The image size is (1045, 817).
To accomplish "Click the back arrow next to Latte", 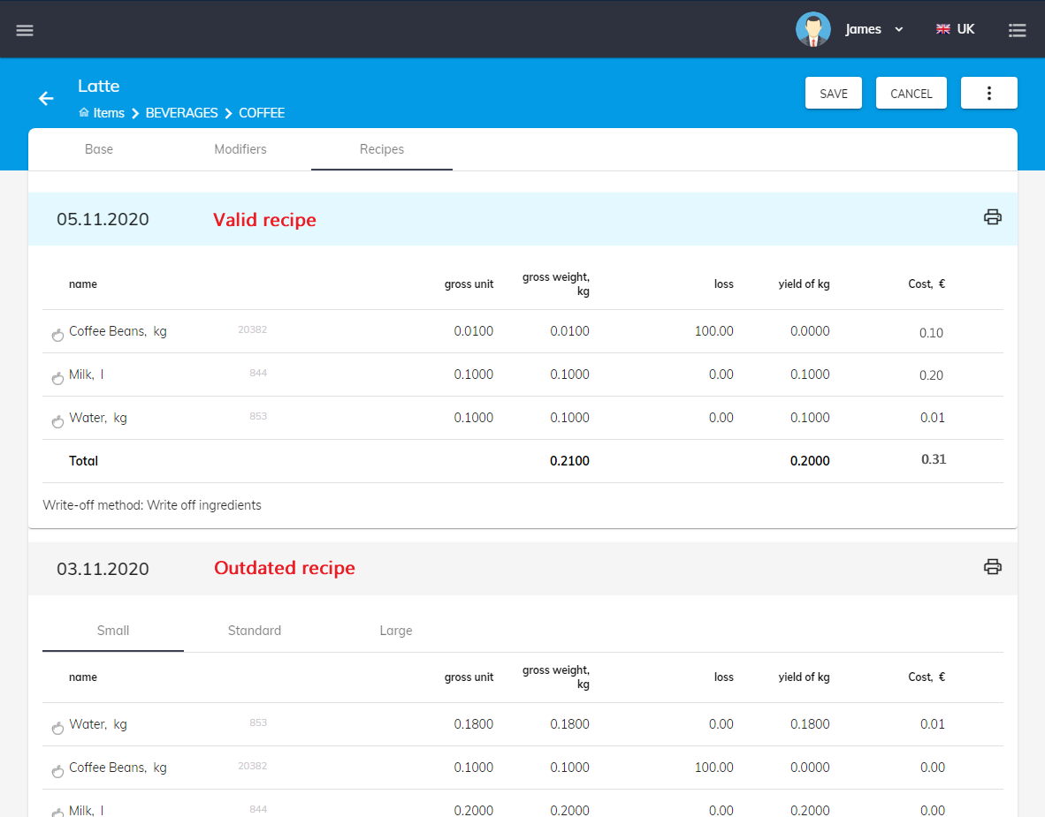I will point(46,98).
